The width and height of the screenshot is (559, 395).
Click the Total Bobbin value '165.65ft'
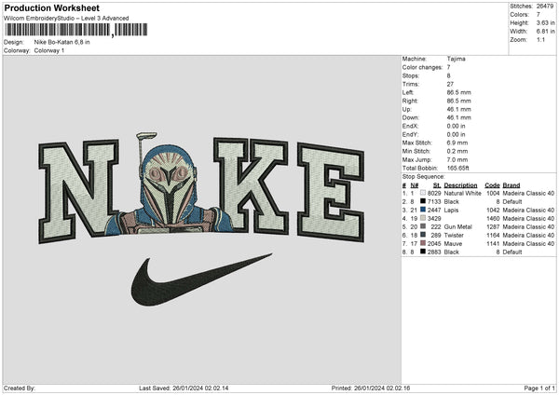pyautogui.click(x=458, y=168)
